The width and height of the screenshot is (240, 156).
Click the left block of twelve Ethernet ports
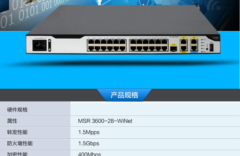tap(107, 45)
